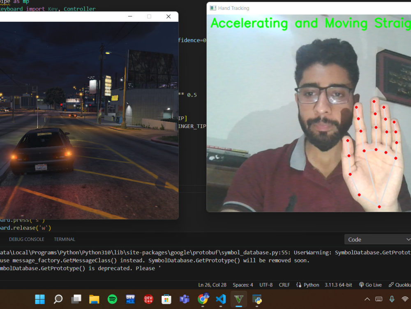Open Task View on the taskbar
Image resolution: width=411 pixels, height=309 pixels.
[x=76, y=299]
